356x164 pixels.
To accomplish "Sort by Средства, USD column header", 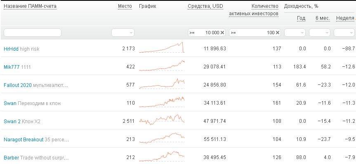I will click(x=205, y=7).
